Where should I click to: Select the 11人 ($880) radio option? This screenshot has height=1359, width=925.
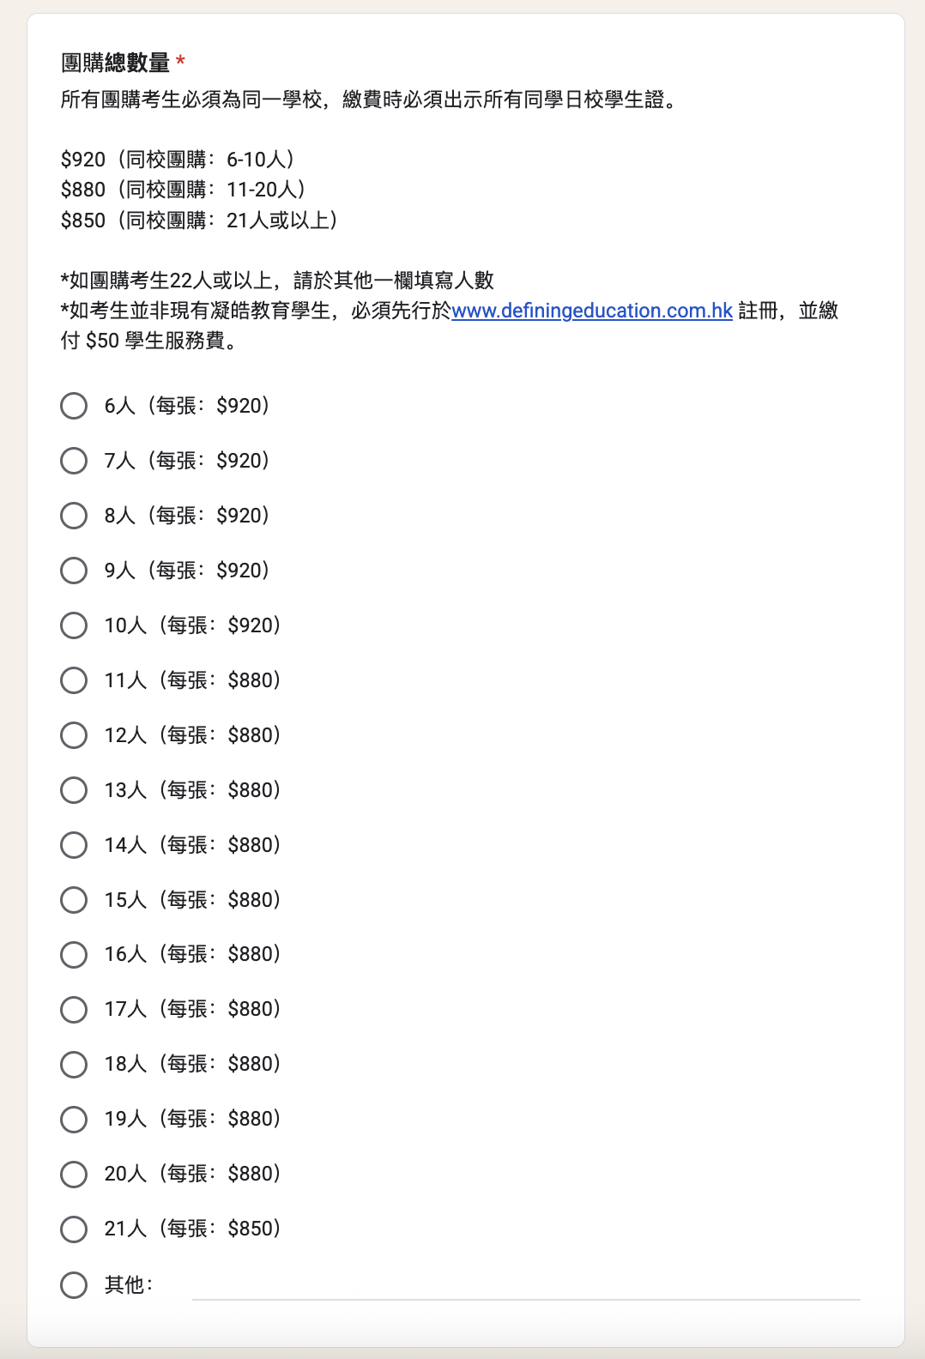pyautogui.click(x=74, y=680)
